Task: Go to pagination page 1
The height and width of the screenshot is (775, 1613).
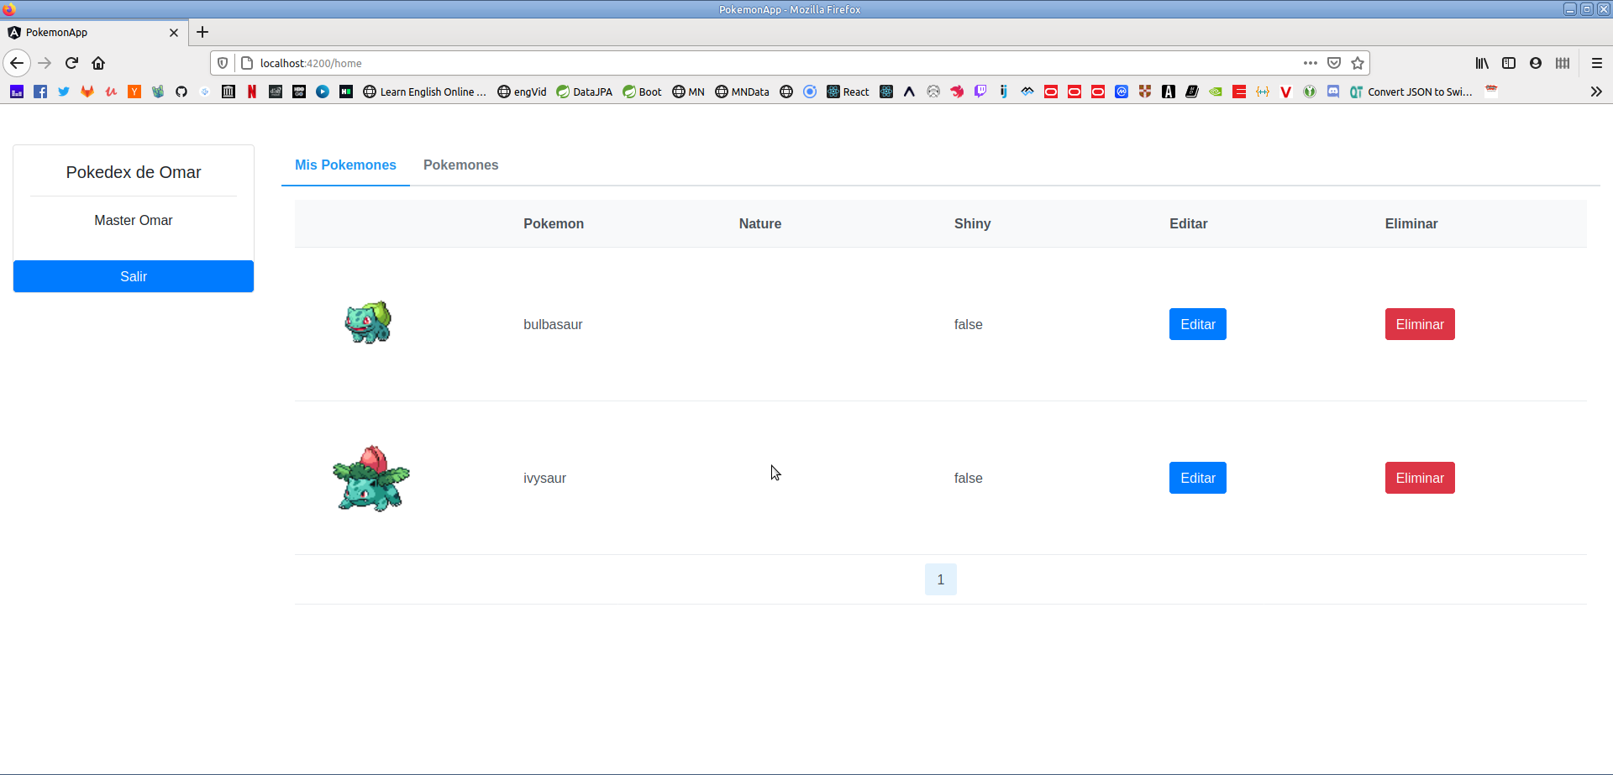Action: pos(941,579)
